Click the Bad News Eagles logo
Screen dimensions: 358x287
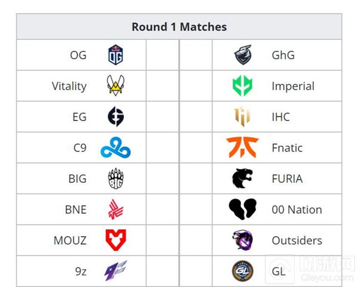115,209
